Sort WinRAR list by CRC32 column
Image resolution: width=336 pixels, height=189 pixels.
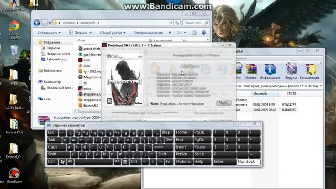tap(291, 93)
